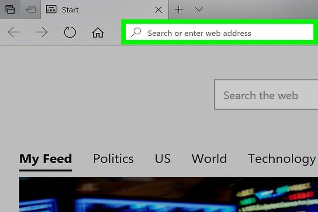Image resolution: width=318 pixels, height=212 pixels.
Task: Show tab previews with the chevron
Action: 199,9
